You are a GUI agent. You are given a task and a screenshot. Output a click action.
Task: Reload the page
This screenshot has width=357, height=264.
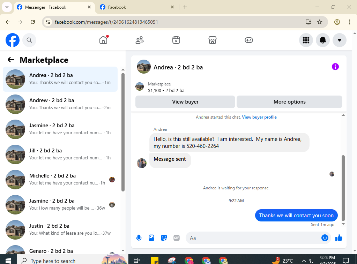(x=33, y=22)
